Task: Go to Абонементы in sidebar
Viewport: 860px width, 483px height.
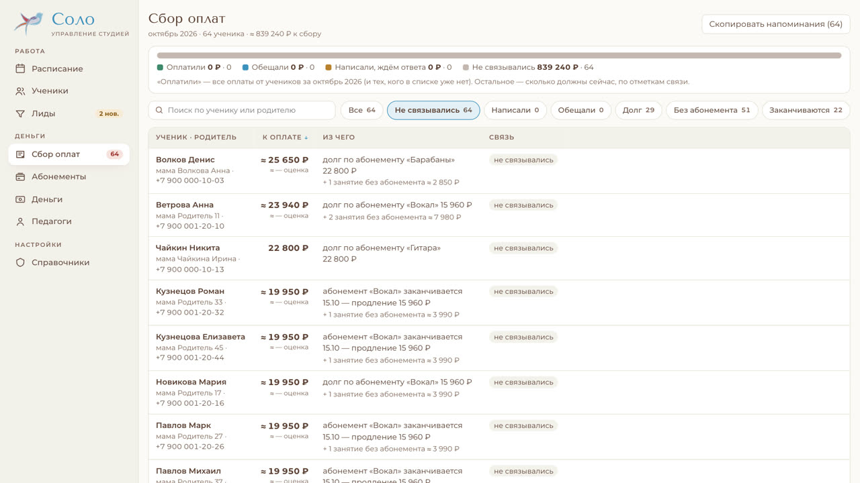Action: tap(69, 177)
